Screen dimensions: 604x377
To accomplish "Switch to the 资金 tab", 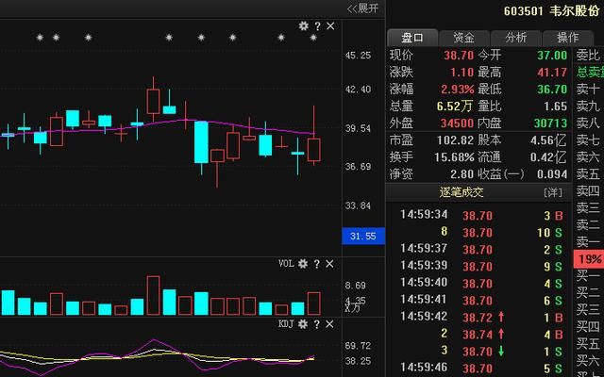I will (463, 38).
